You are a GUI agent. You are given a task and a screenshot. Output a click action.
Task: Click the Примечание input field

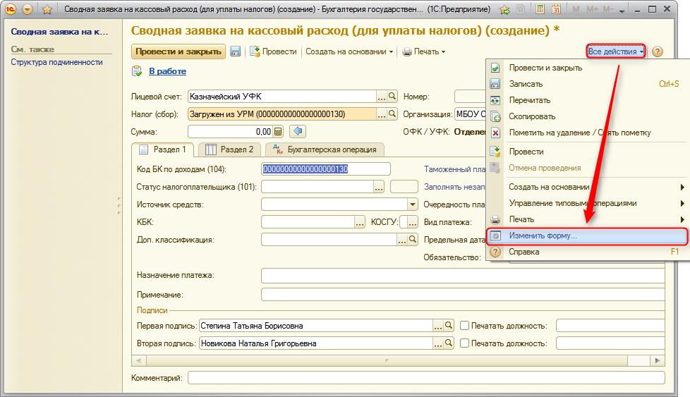[463, 295]
